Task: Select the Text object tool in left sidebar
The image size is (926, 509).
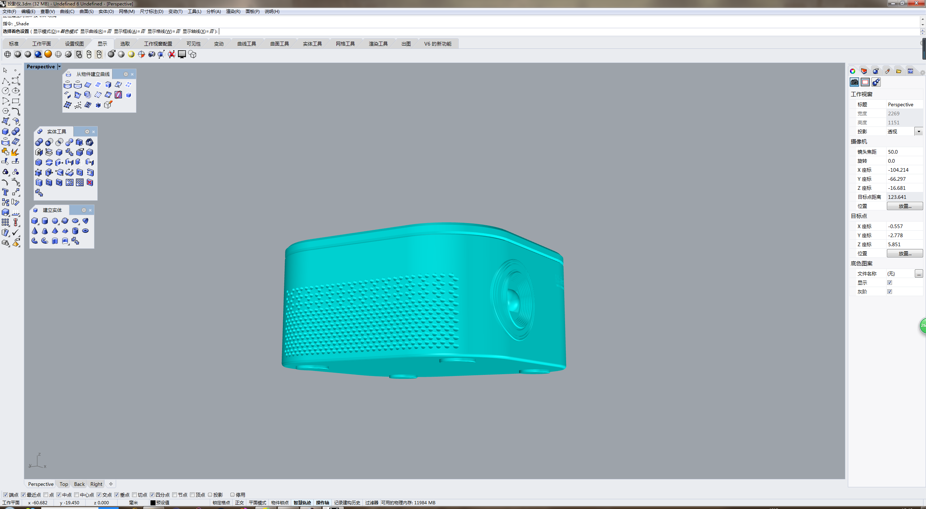Action: [x=5, y=192]
